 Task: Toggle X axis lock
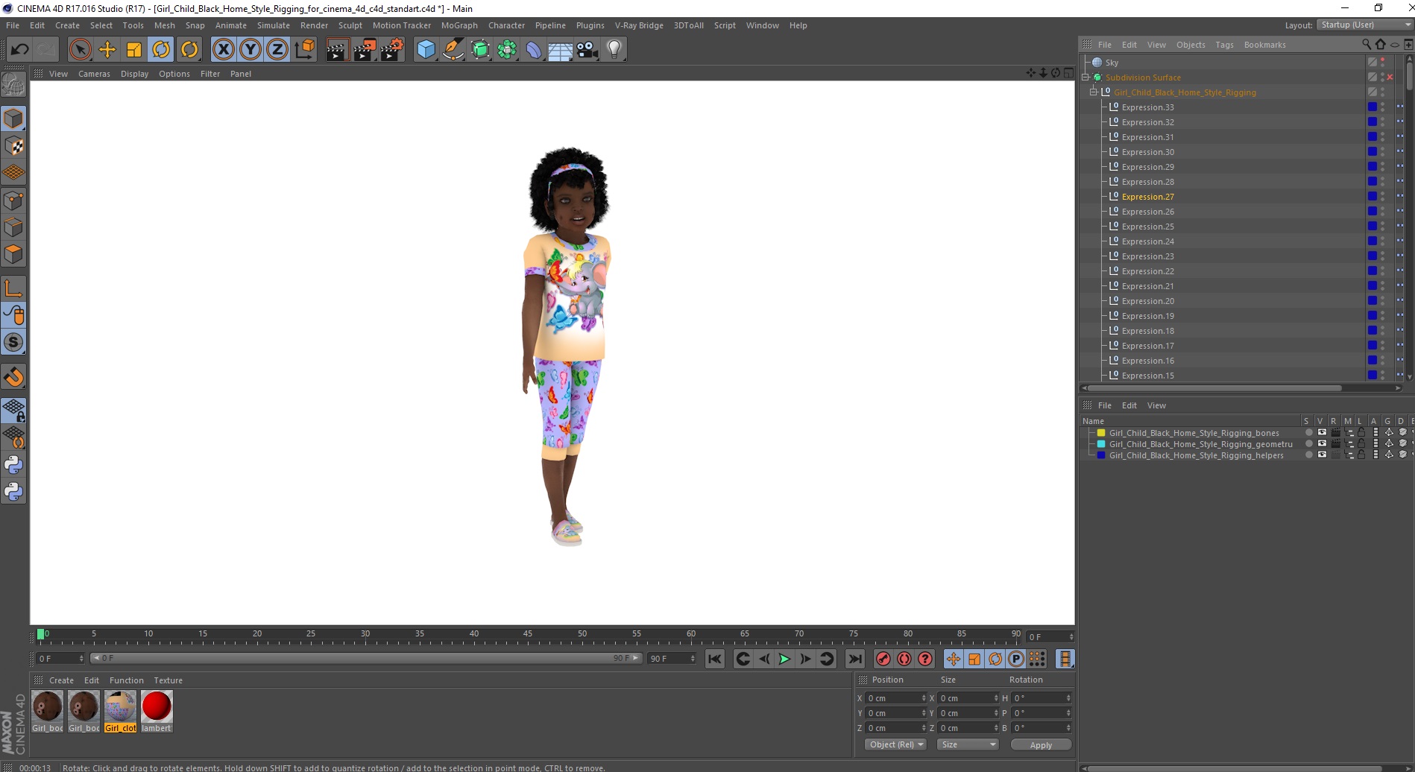(x=223, y=50)
